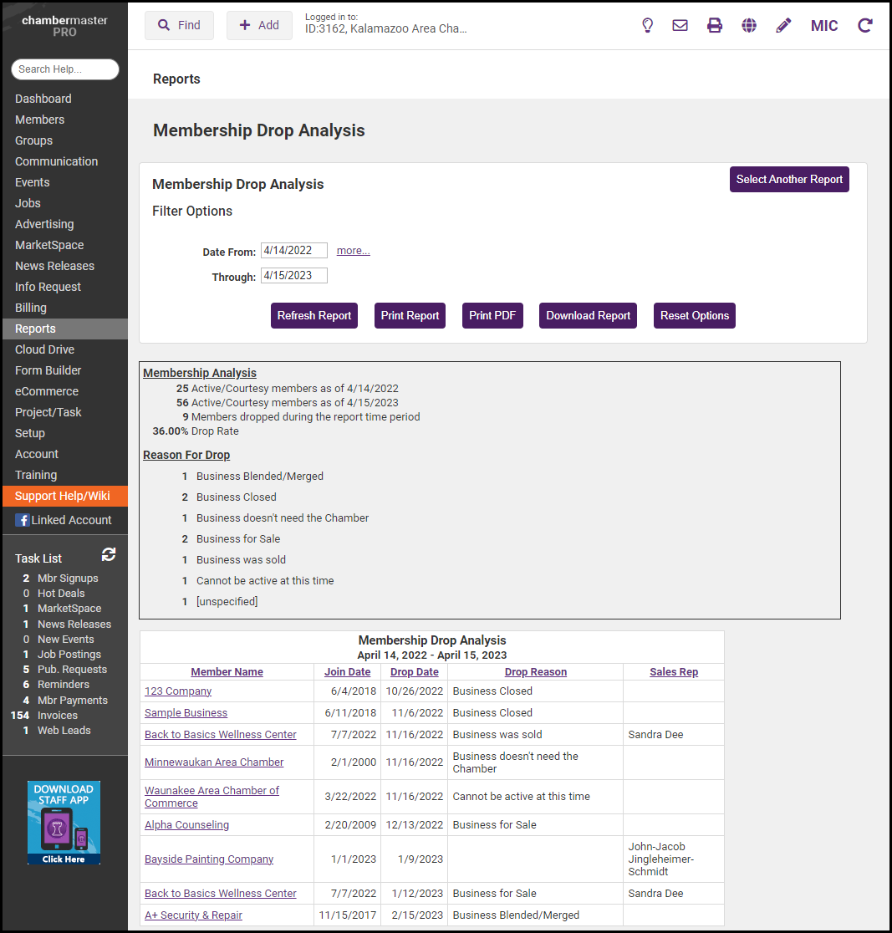
Task: Sort table by Member Name column
Action: pyautogui.click(x=227, y=672)
